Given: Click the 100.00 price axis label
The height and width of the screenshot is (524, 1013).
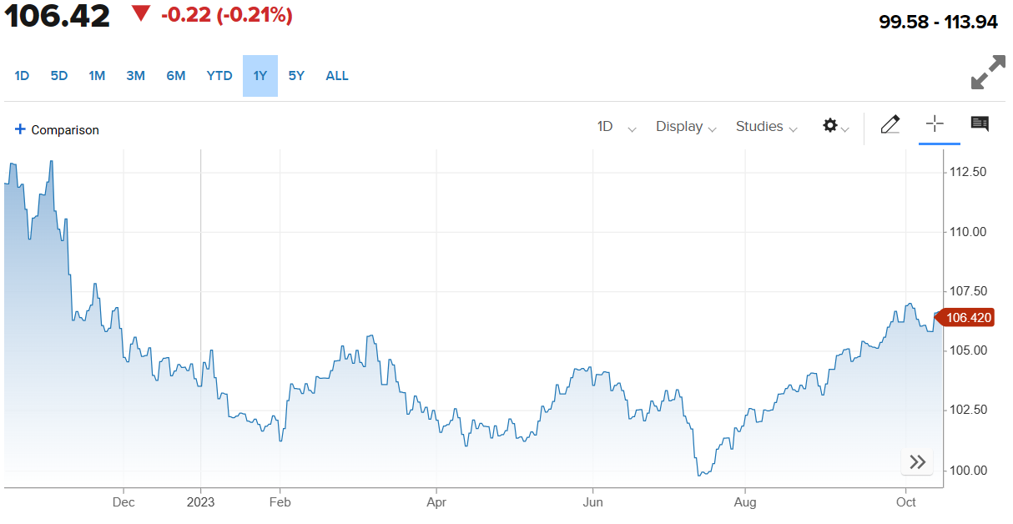Looking at the screenshot, I should tap(968, 470).
